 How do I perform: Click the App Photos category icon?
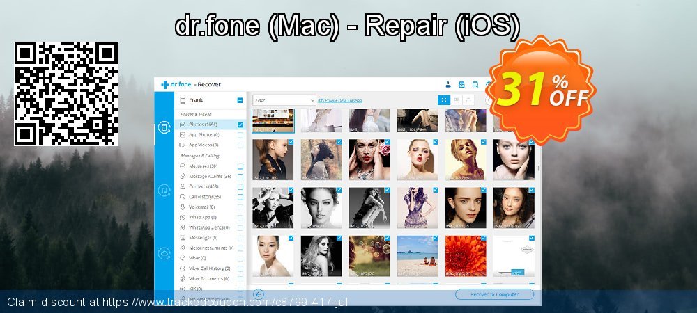182,135
